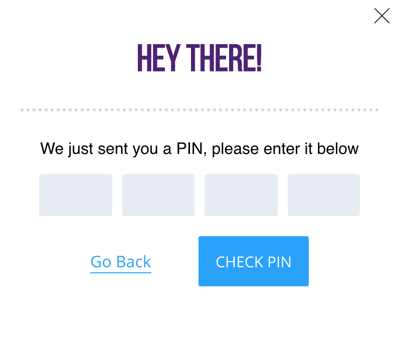Place cursor in leftmost PIN field
The width and height of the screenshot is (398, 339).
point(76,195)
